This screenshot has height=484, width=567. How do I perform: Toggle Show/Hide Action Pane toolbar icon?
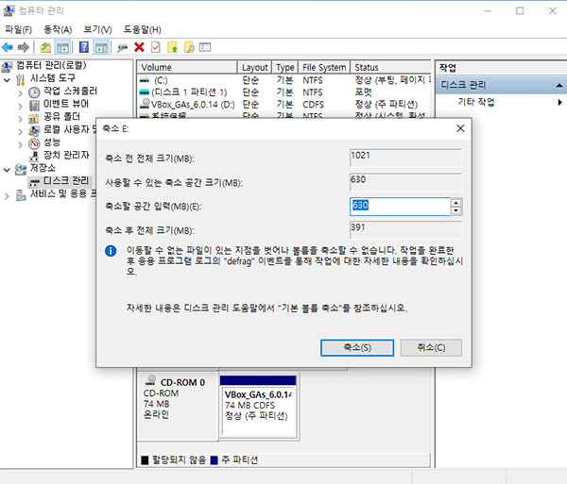tap(101, 47)
